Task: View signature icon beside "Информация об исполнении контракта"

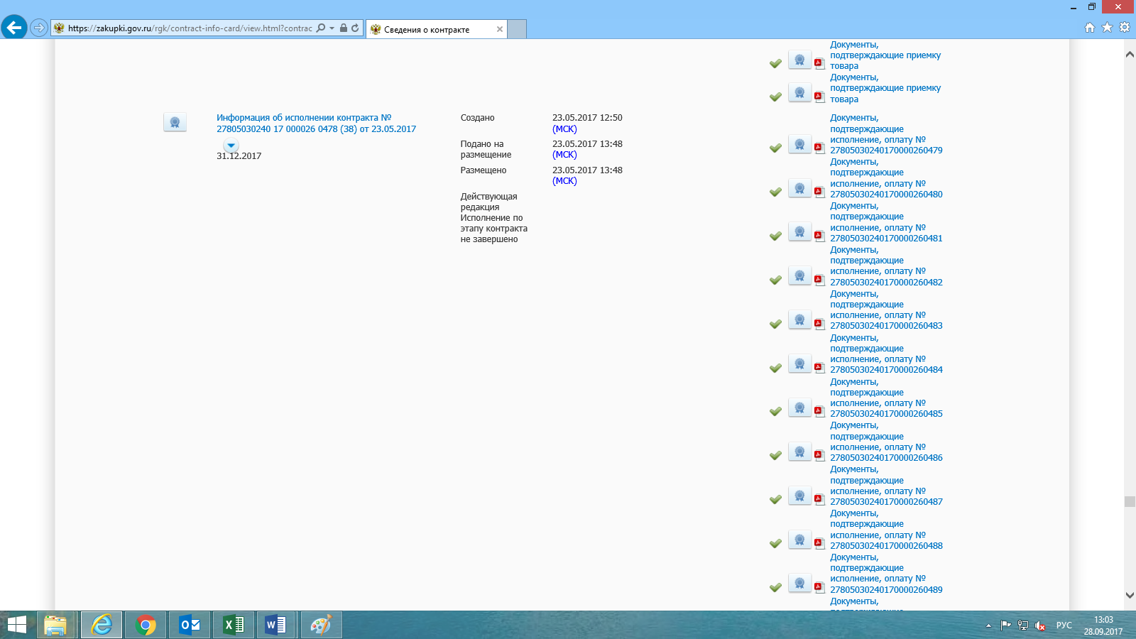Action: tap(175, 122)
